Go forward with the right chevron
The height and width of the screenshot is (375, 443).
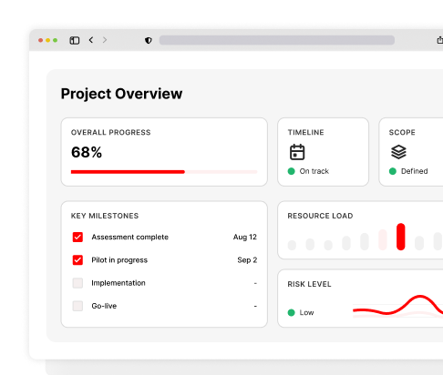coord(105,40)
